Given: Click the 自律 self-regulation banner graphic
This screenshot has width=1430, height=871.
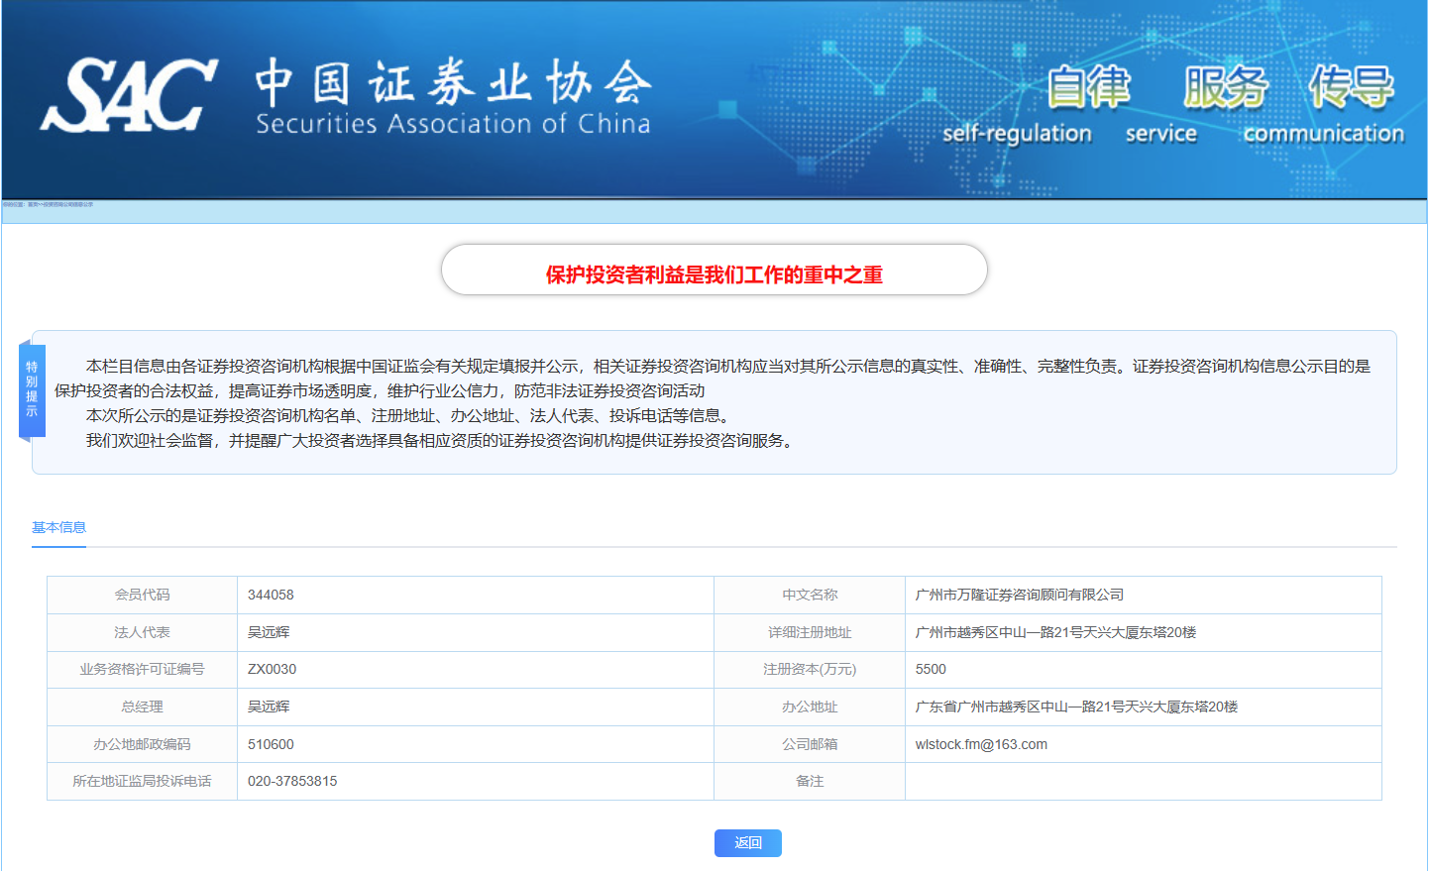Looking at the screenshot, I should pyautogui.click(x=1088, y=87).
